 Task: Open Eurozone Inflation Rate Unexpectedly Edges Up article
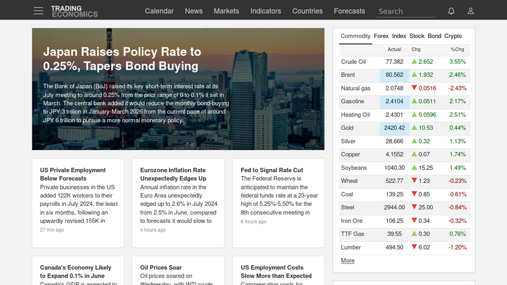click(x=173, y=174)
